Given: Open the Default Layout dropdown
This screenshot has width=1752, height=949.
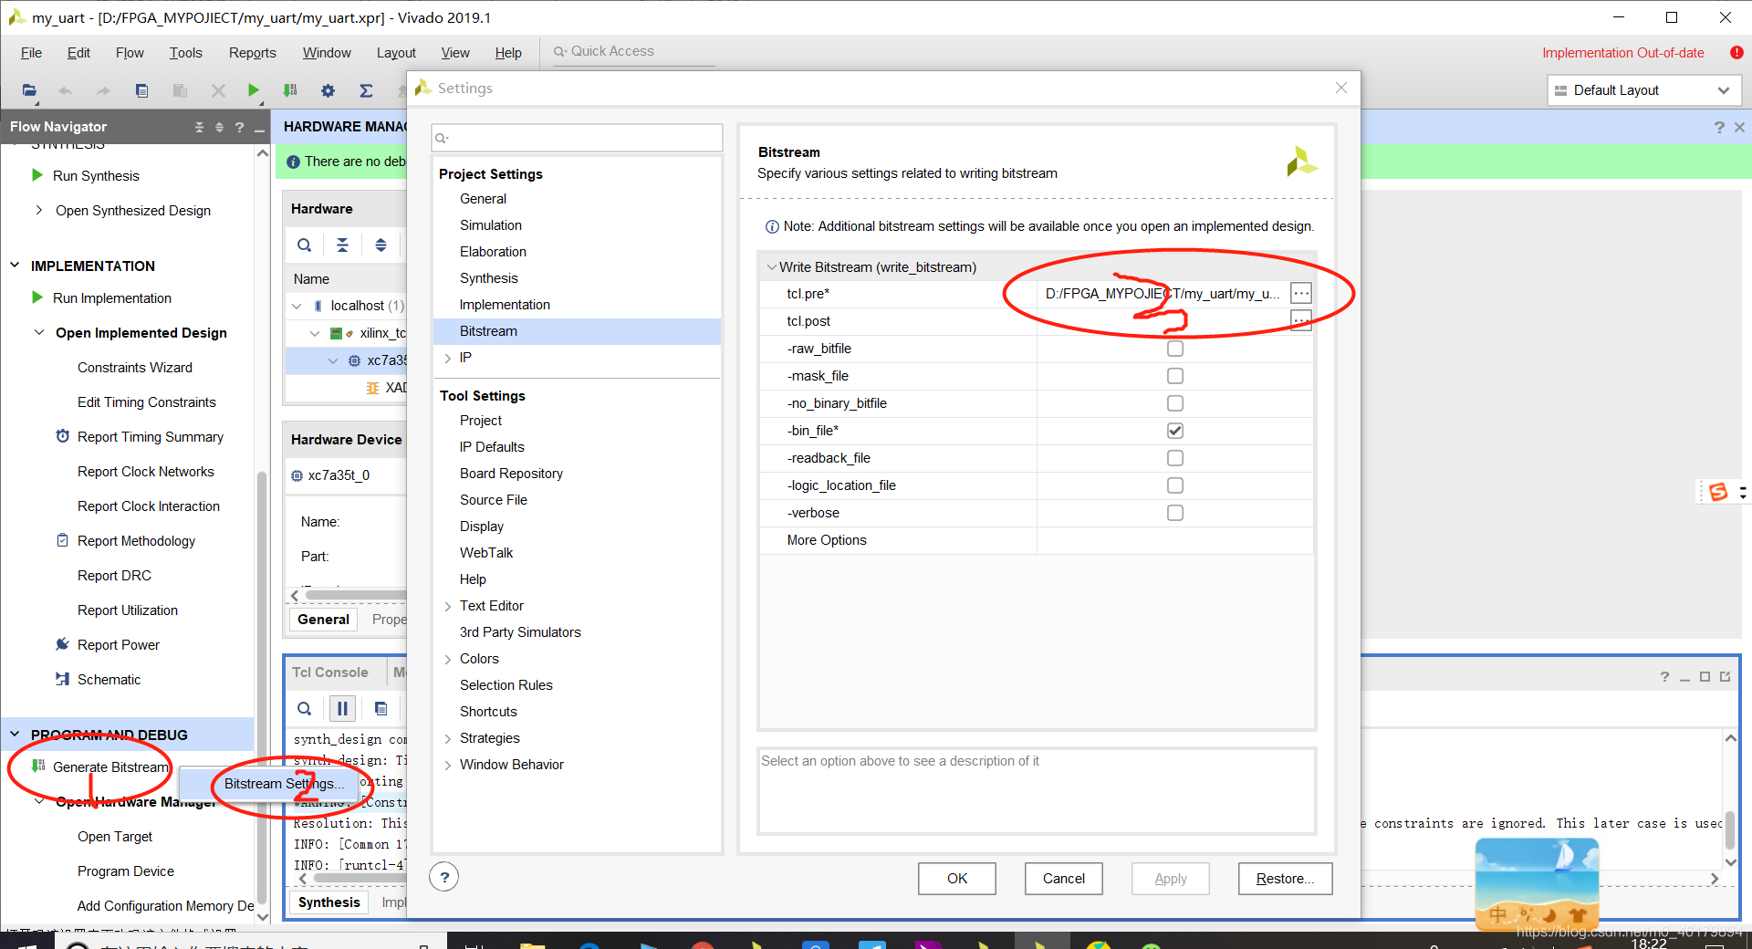Looking at the screenshot, I should click(1722, 90).
